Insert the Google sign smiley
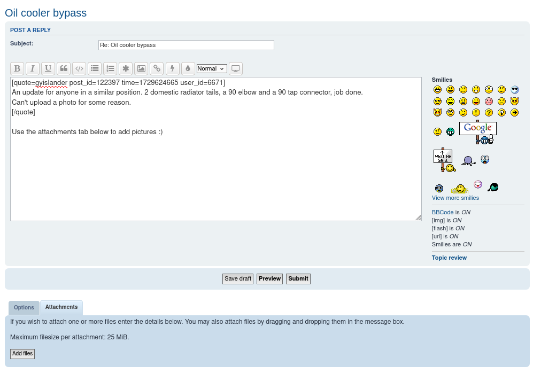 click(x=478, y=132)
